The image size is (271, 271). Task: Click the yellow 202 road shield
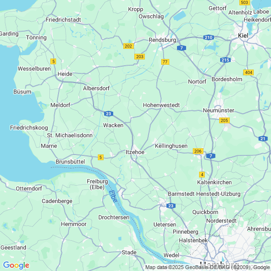click(129, 46)
